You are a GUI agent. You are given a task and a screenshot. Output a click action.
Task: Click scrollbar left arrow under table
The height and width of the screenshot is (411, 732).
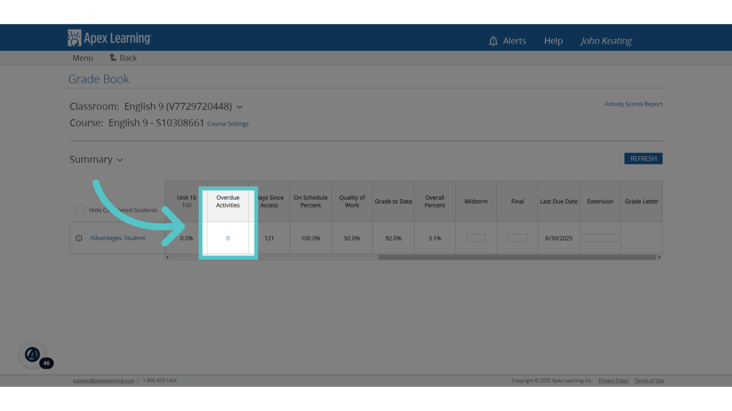167,257
